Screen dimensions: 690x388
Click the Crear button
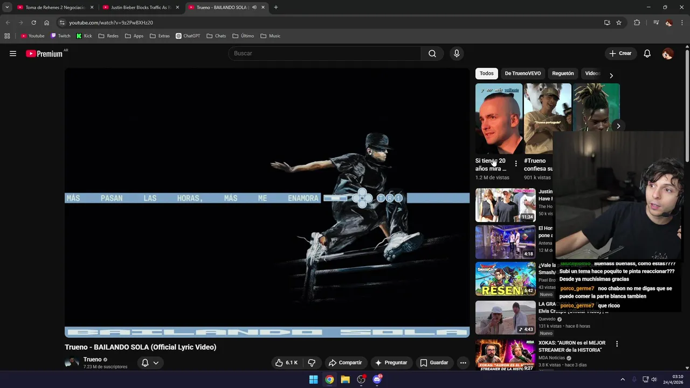tap(620, 53)
